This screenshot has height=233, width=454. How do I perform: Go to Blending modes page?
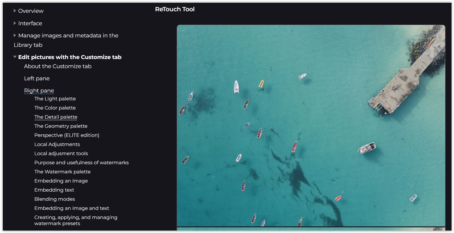(x=54, y=199)
